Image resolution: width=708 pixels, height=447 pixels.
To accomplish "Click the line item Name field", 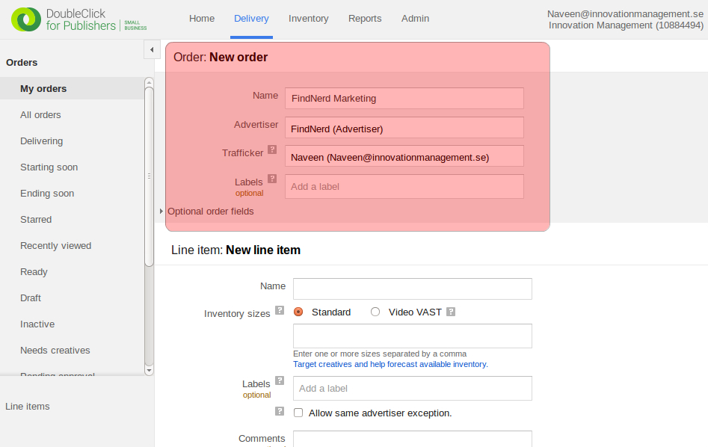I will point(412,289).
